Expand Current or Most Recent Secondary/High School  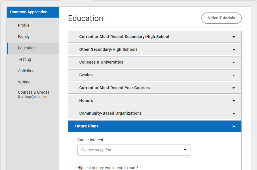pos(155,37)
